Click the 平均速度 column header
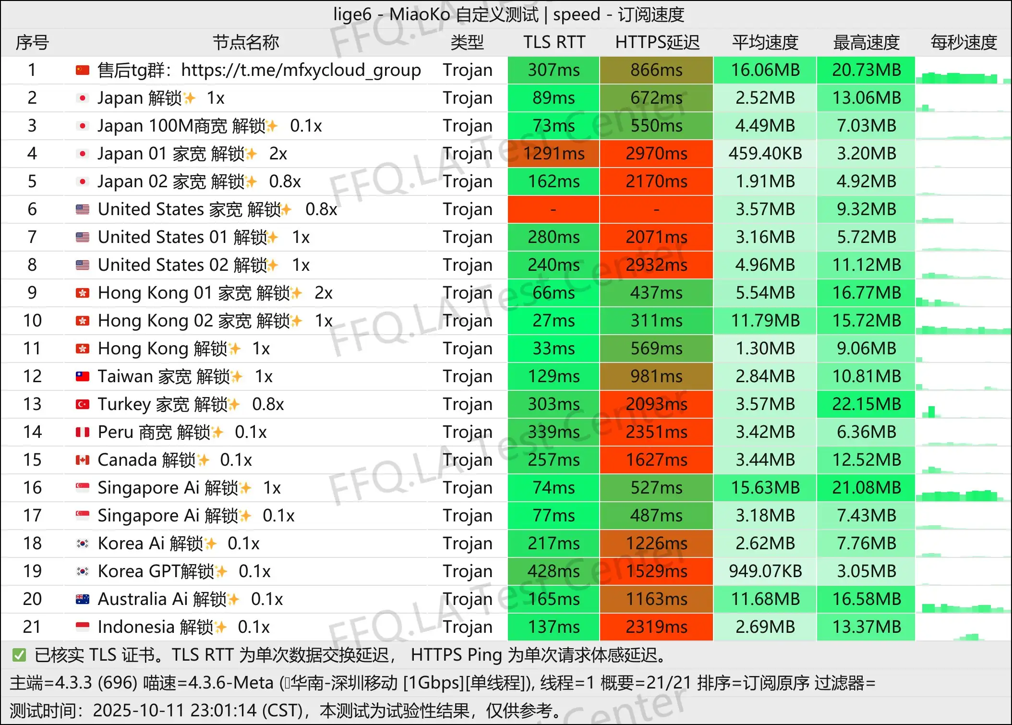Image resolution: width=1012 pixels, height=725 pixels. [765, 42]
